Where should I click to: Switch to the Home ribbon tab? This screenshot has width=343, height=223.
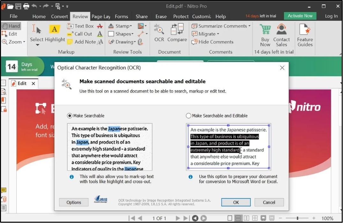pos(39,16)
